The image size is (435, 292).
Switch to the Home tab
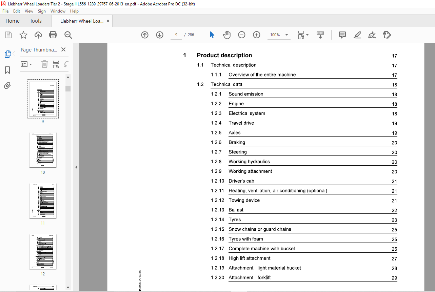(x=13, y=21)
